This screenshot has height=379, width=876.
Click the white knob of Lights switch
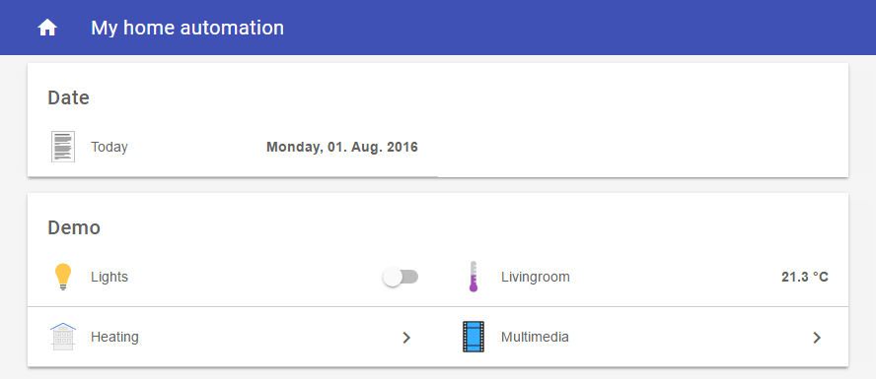pyautogui.click(x=393, y=277)
